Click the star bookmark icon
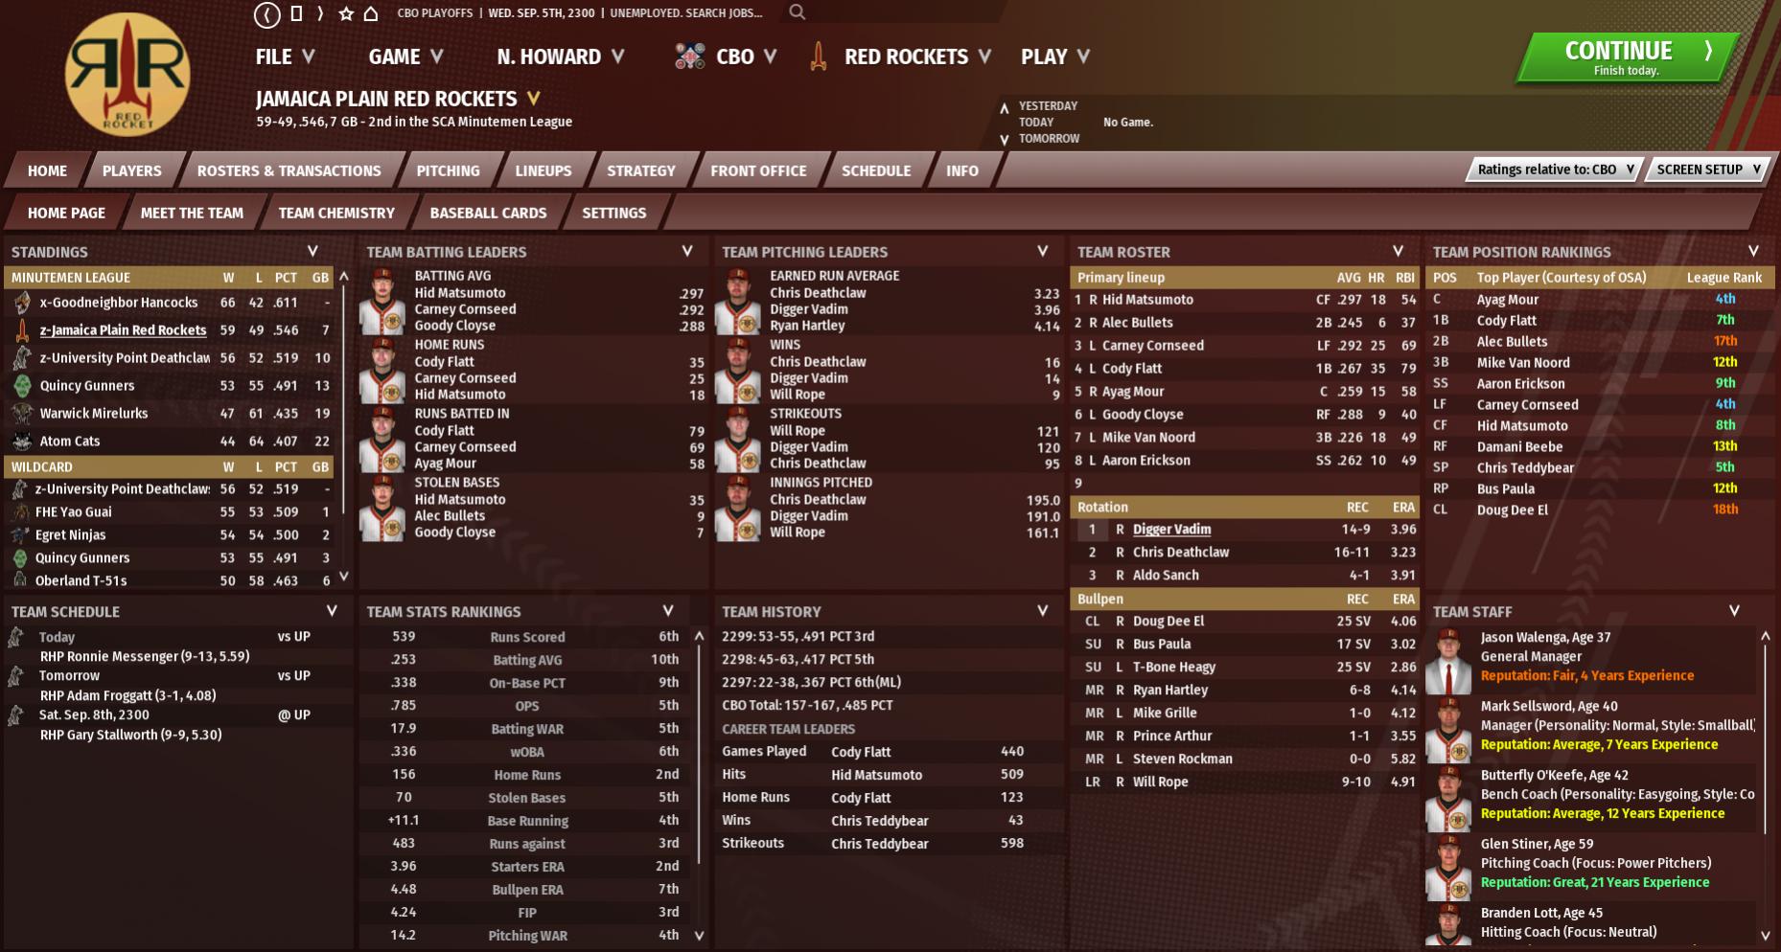The height and width of the screenshot is (952, 1781). 346,13
